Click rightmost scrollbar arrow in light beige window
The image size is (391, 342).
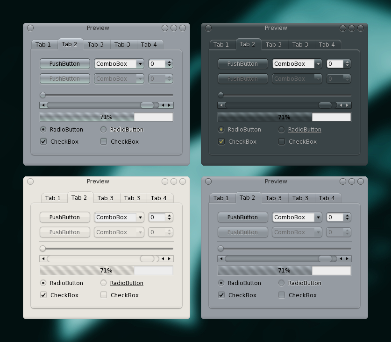pyautogui.click(x=170, y=259)
